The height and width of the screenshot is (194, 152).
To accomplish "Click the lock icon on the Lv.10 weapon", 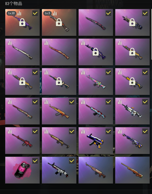I will tap(22, 22).
